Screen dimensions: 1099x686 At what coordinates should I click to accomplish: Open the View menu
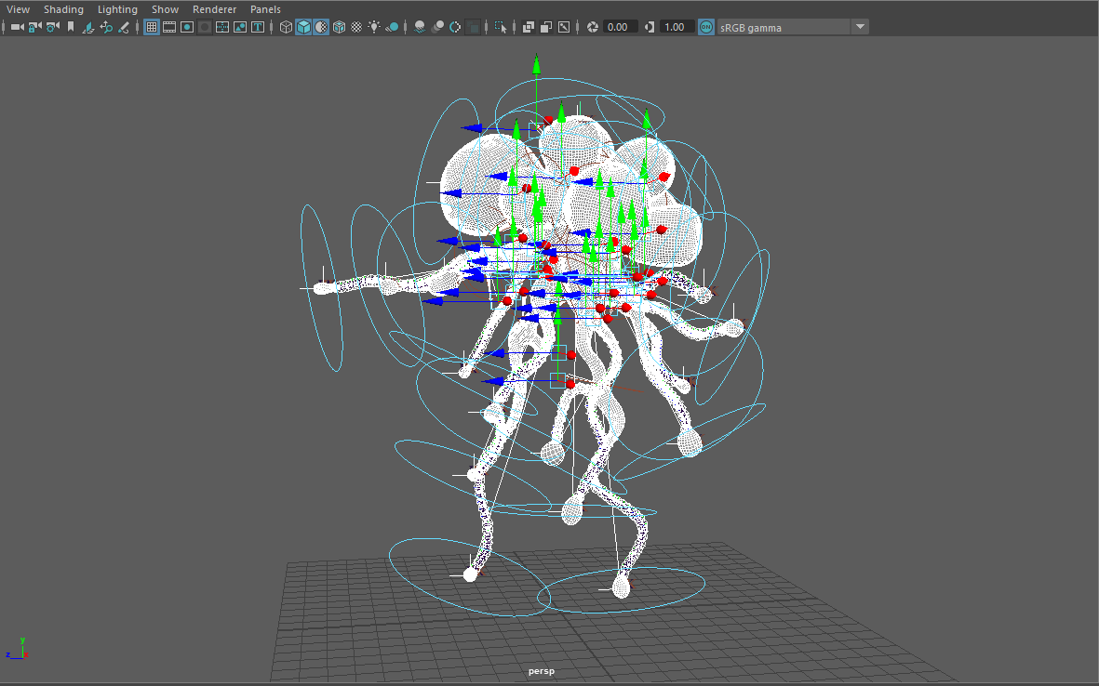pyautogui.click(x=18, y=9)
